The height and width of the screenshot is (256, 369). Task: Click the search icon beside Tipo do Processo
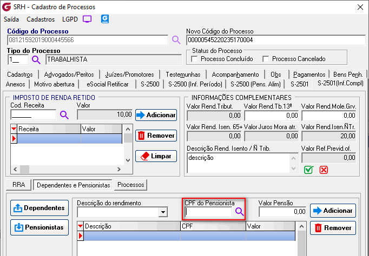pos(36,59)
